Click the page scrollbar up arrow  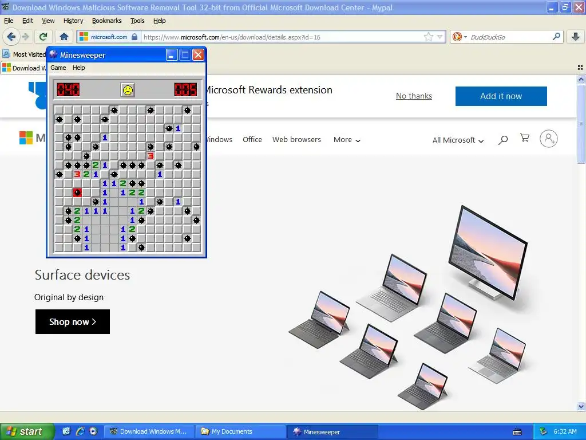coord(581,79)
